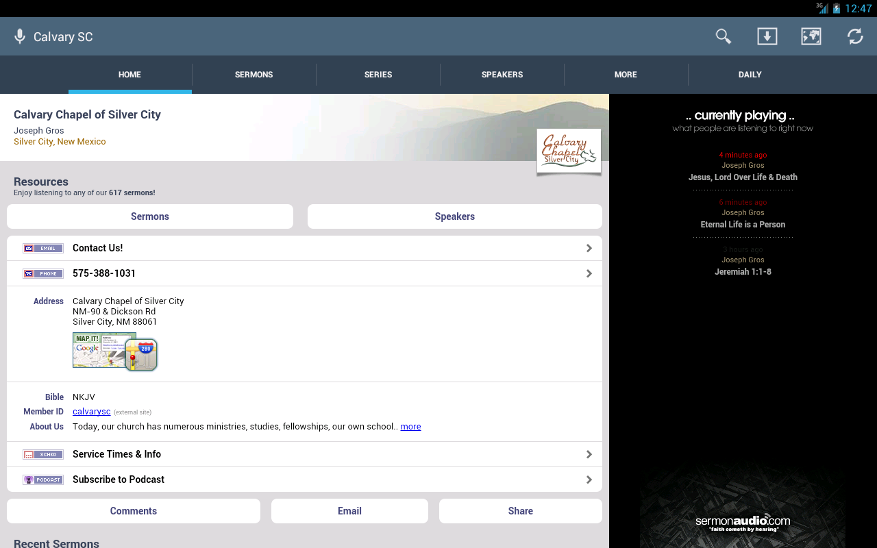
Task: Click the Email badge icon
Action: point(43,248)
